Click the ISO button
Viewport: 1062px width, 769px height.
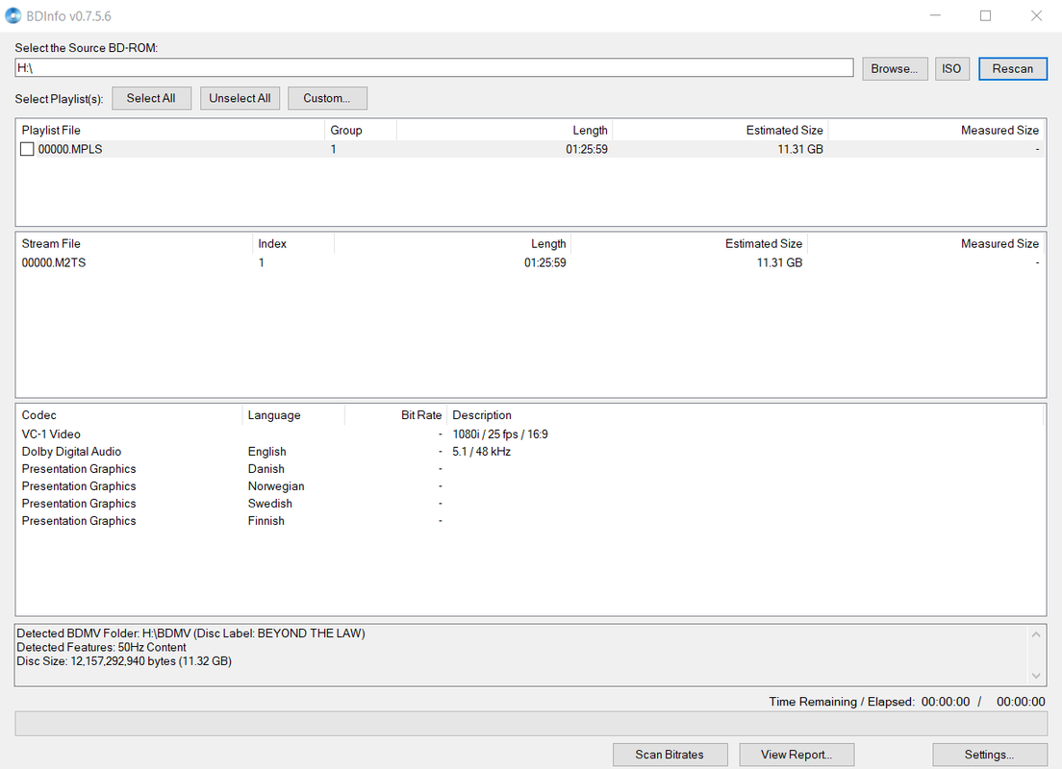pyautogui.click(x=951, y=68)
